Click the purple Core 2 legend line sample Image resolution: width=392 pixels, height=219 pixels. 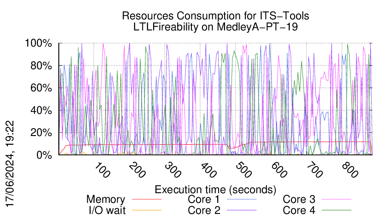click(x=242, y=210)
